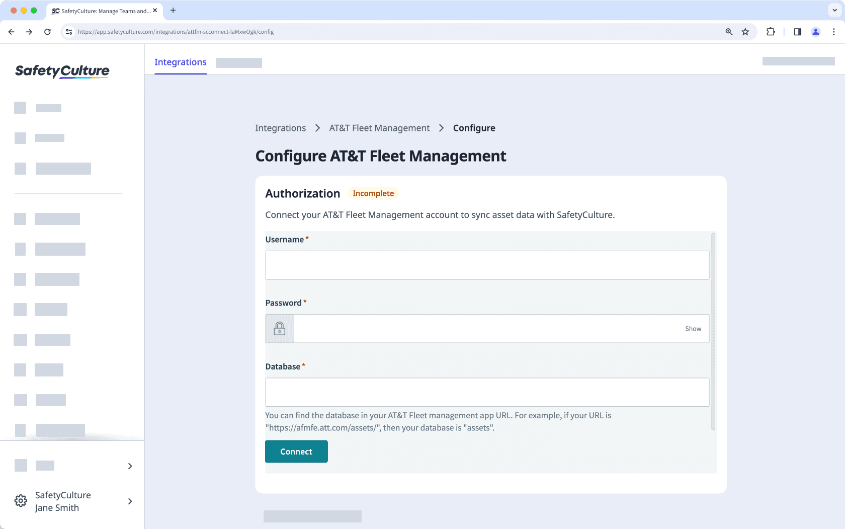The height and width of the screenshot is (529, 845).
Task: Switch to the Integrations tab
Action: click(x=180, y=62)
